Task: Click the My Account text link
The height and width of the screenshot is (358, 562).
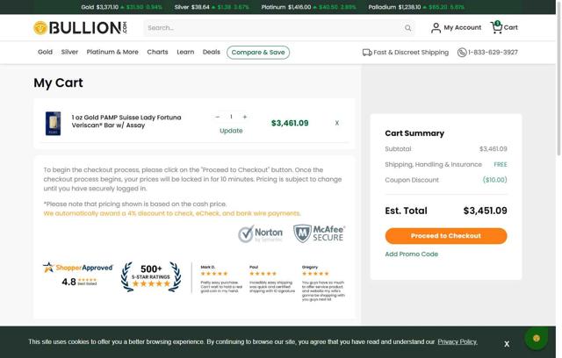Action: coord(463,27)
